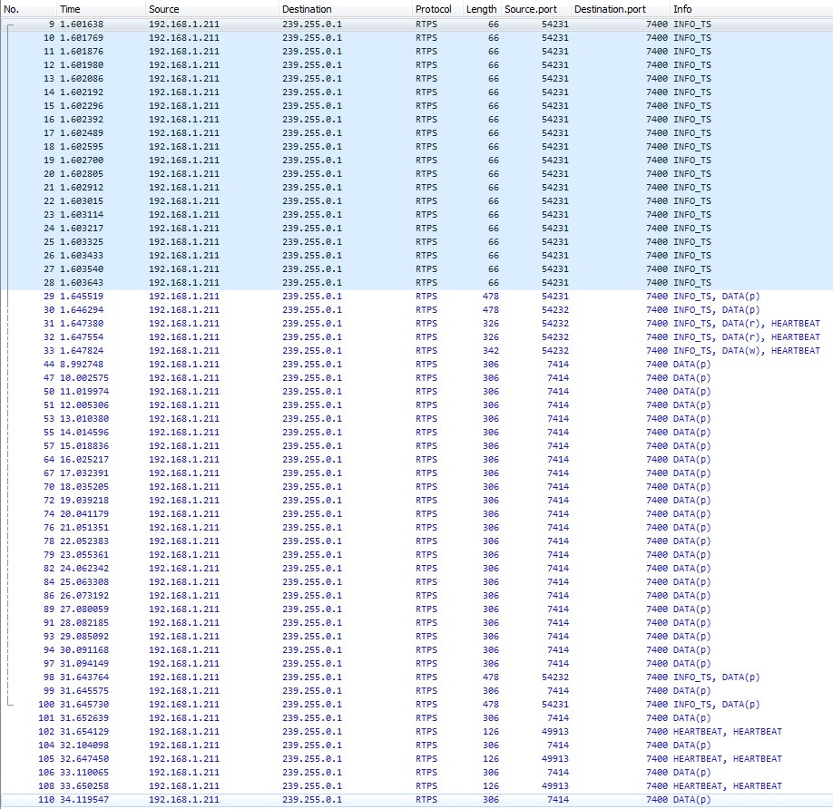Select packet 64 at time 16.025217
Viewport: 833px width, 809px height.
pos(416,460)
